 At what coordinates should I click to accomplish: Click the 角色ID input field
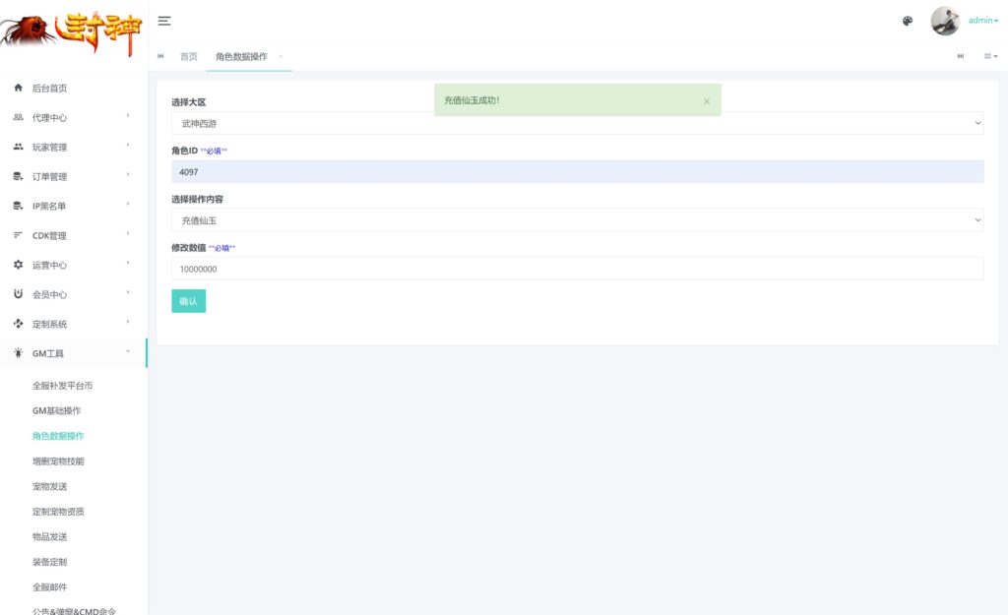tap(577, 171)
